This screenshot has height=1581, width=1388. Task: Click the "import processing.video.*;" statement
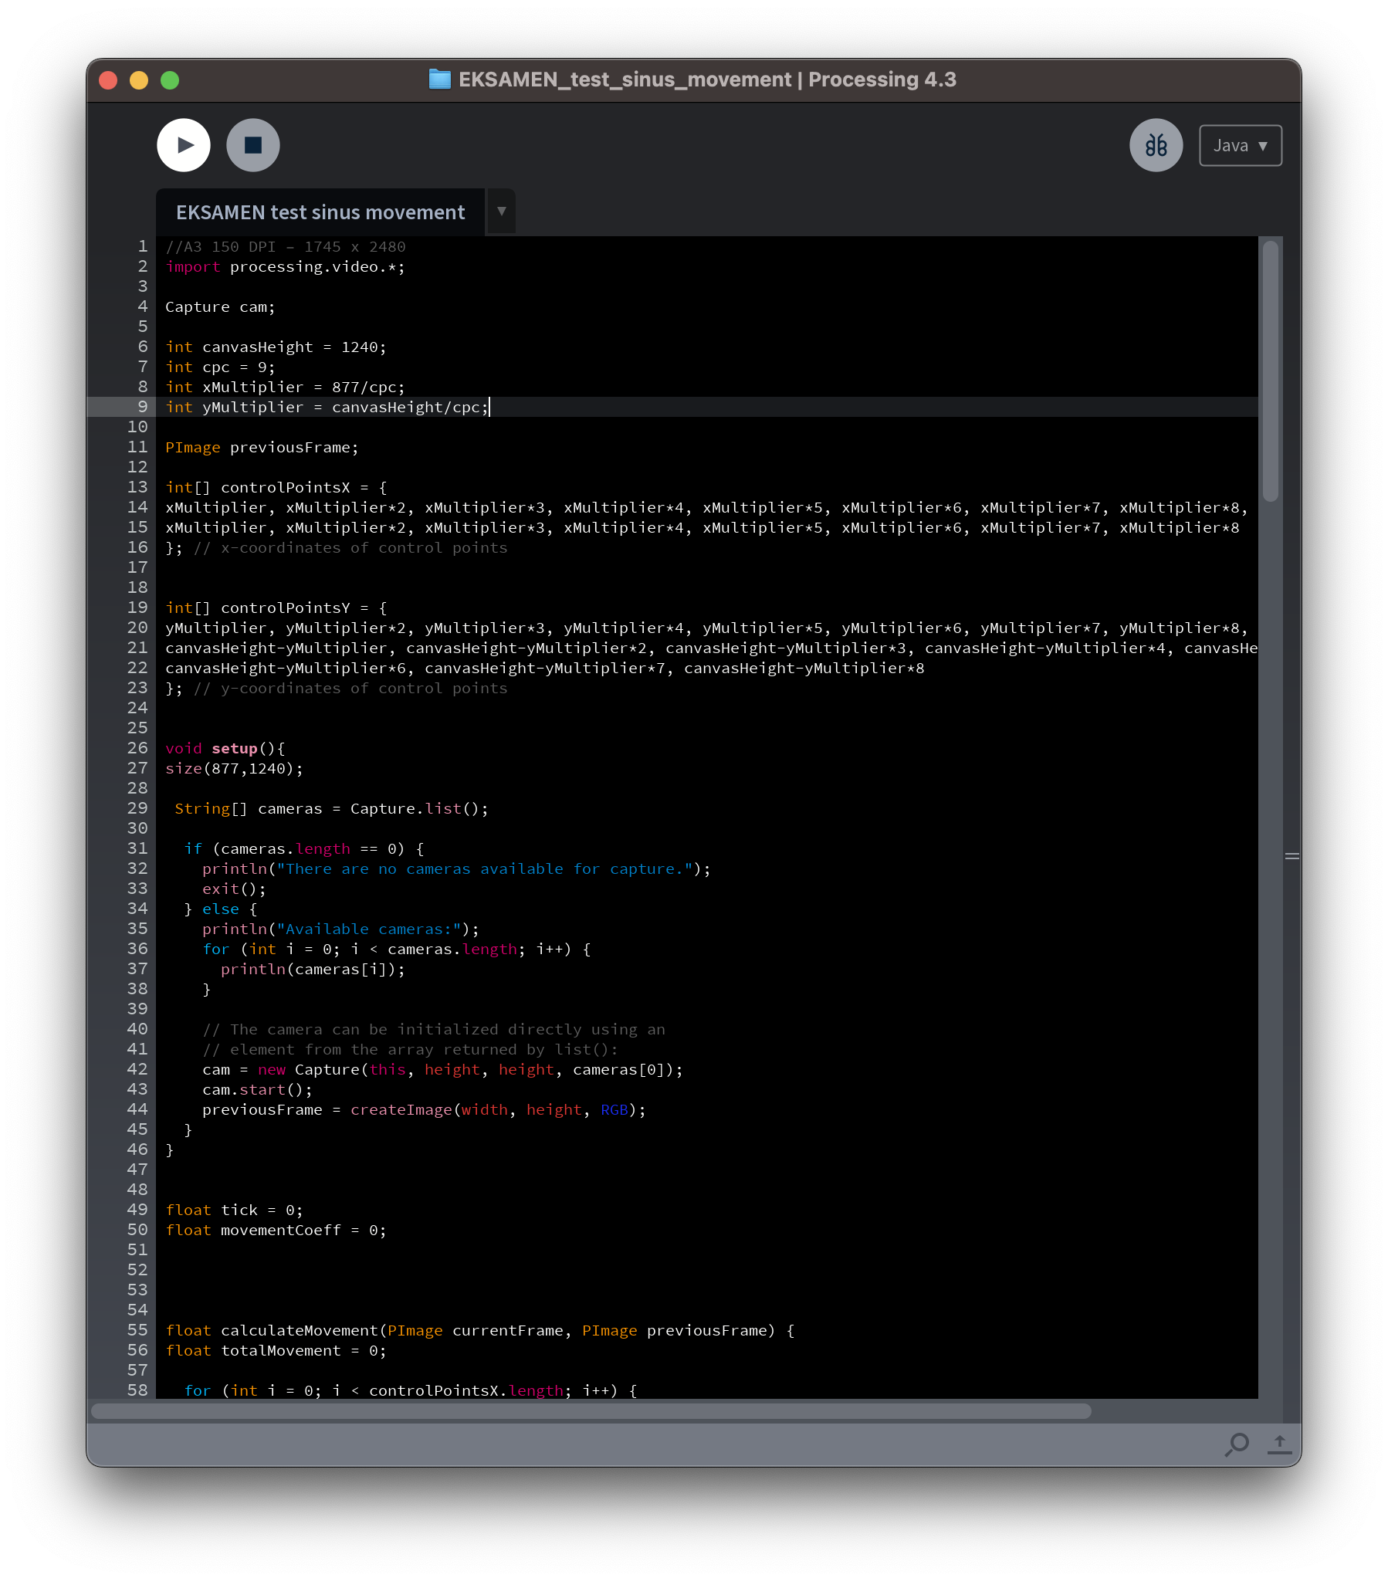(x=285, y=267)
